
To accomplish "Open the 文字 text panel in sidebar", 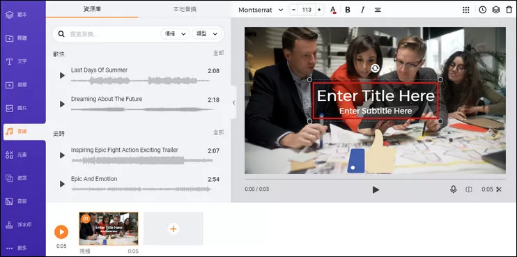I will [x=17, y=61].
